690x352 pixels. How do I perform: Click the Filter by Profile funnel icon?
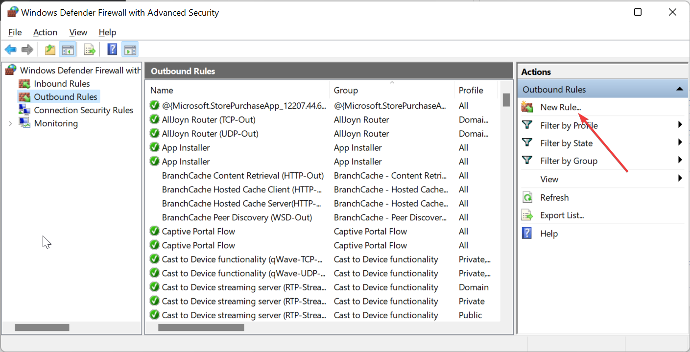click(x=527, y=125)
